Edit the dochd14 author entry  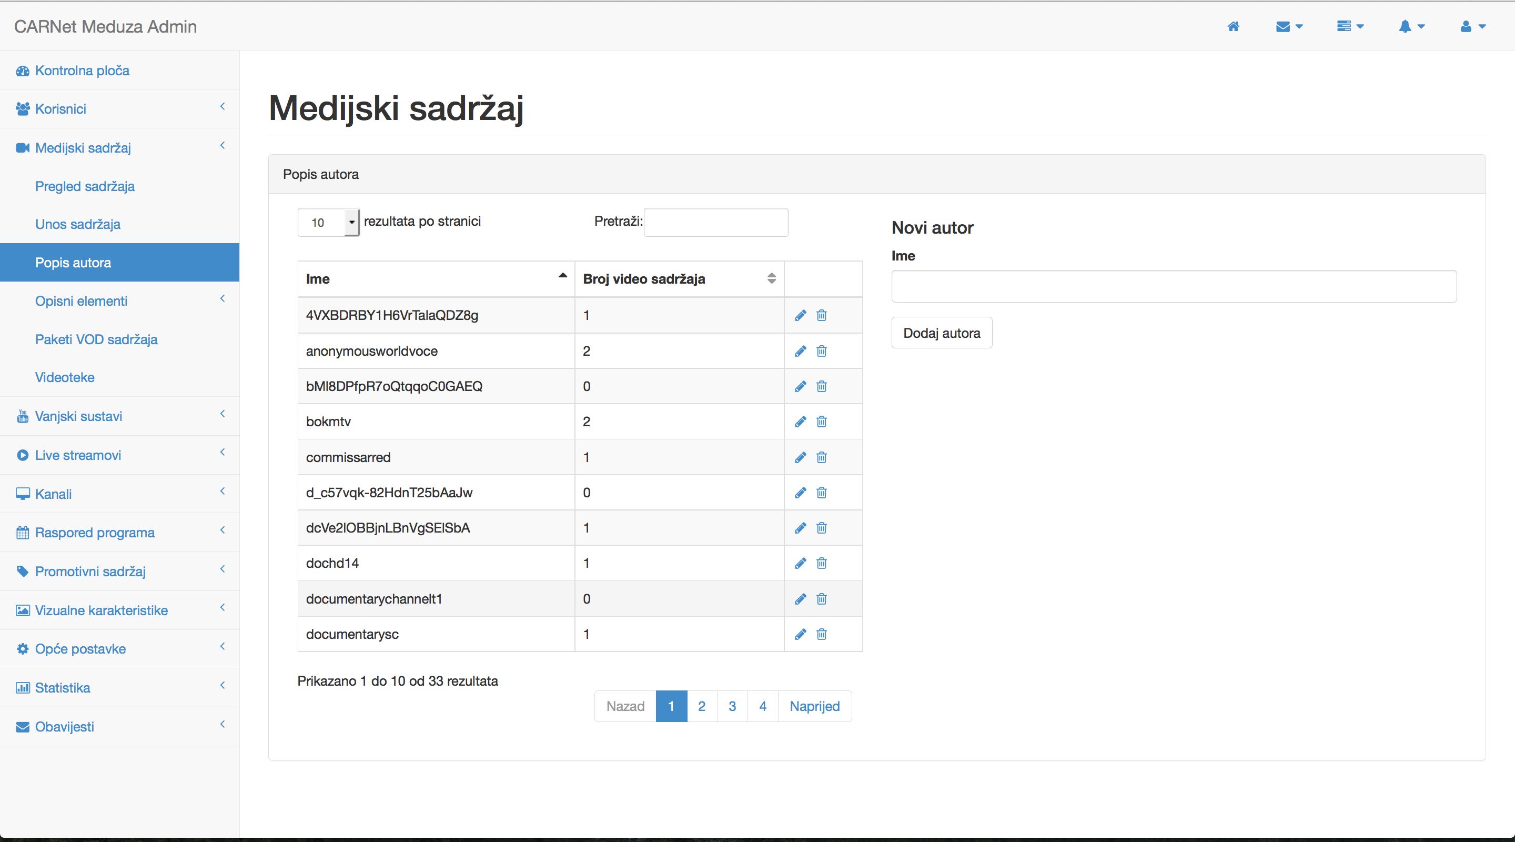[x=801, y=563]
